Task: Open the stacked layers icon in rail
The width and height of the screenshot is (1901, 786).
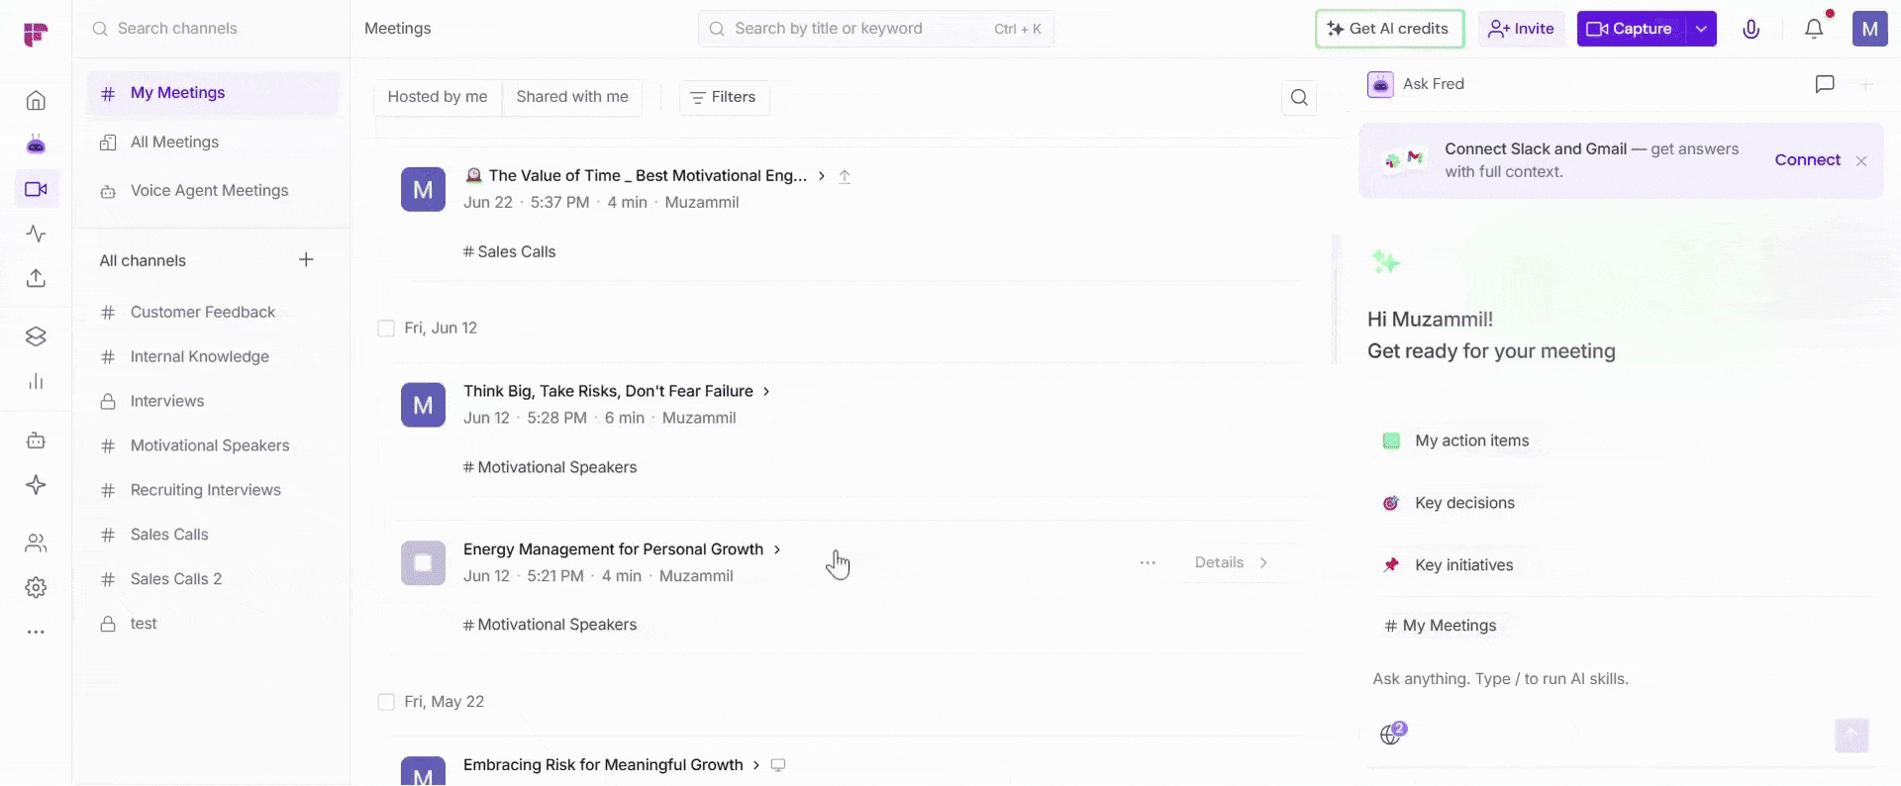Action: tap(36, 337)
